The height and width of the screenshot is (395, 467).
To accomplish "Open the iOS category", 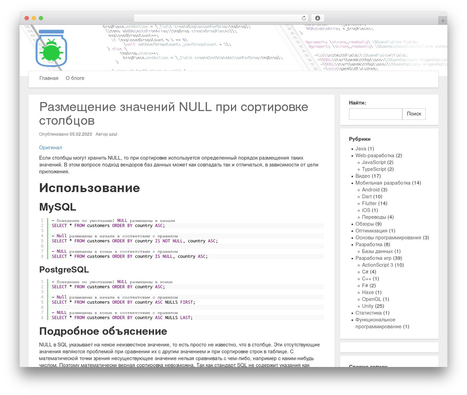I will pyautogui.click(x=366, y=210).
